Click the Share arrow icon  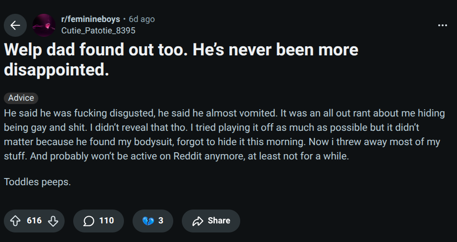[197, 221]
